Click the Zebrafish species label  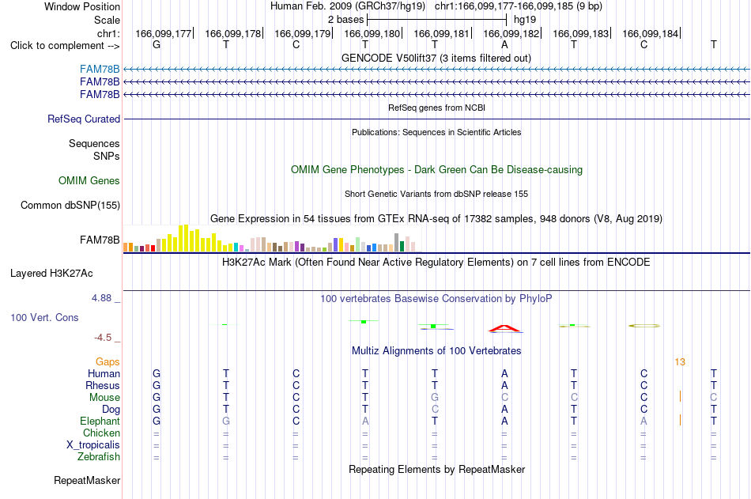(x=99, y=457)
